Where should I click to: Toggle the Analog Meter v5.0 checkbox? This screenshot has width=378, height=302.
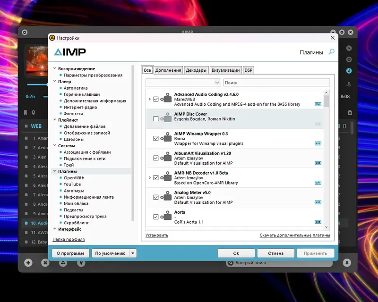(156, 197)
